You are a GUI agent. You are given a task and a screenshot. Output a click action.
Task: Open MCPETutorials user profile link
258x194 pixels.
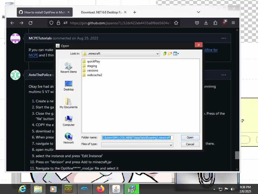[x=40, y=38]
